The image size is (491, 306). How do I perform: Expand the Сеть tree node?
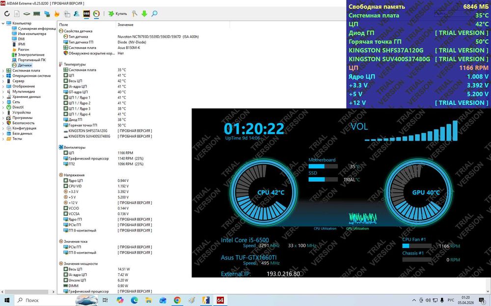tap(3, 102)
